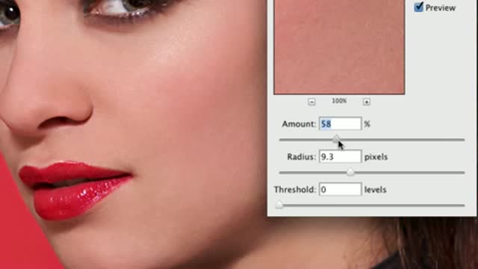Click the Amount value field
478x269 pixels.
[x=341, y=124]
